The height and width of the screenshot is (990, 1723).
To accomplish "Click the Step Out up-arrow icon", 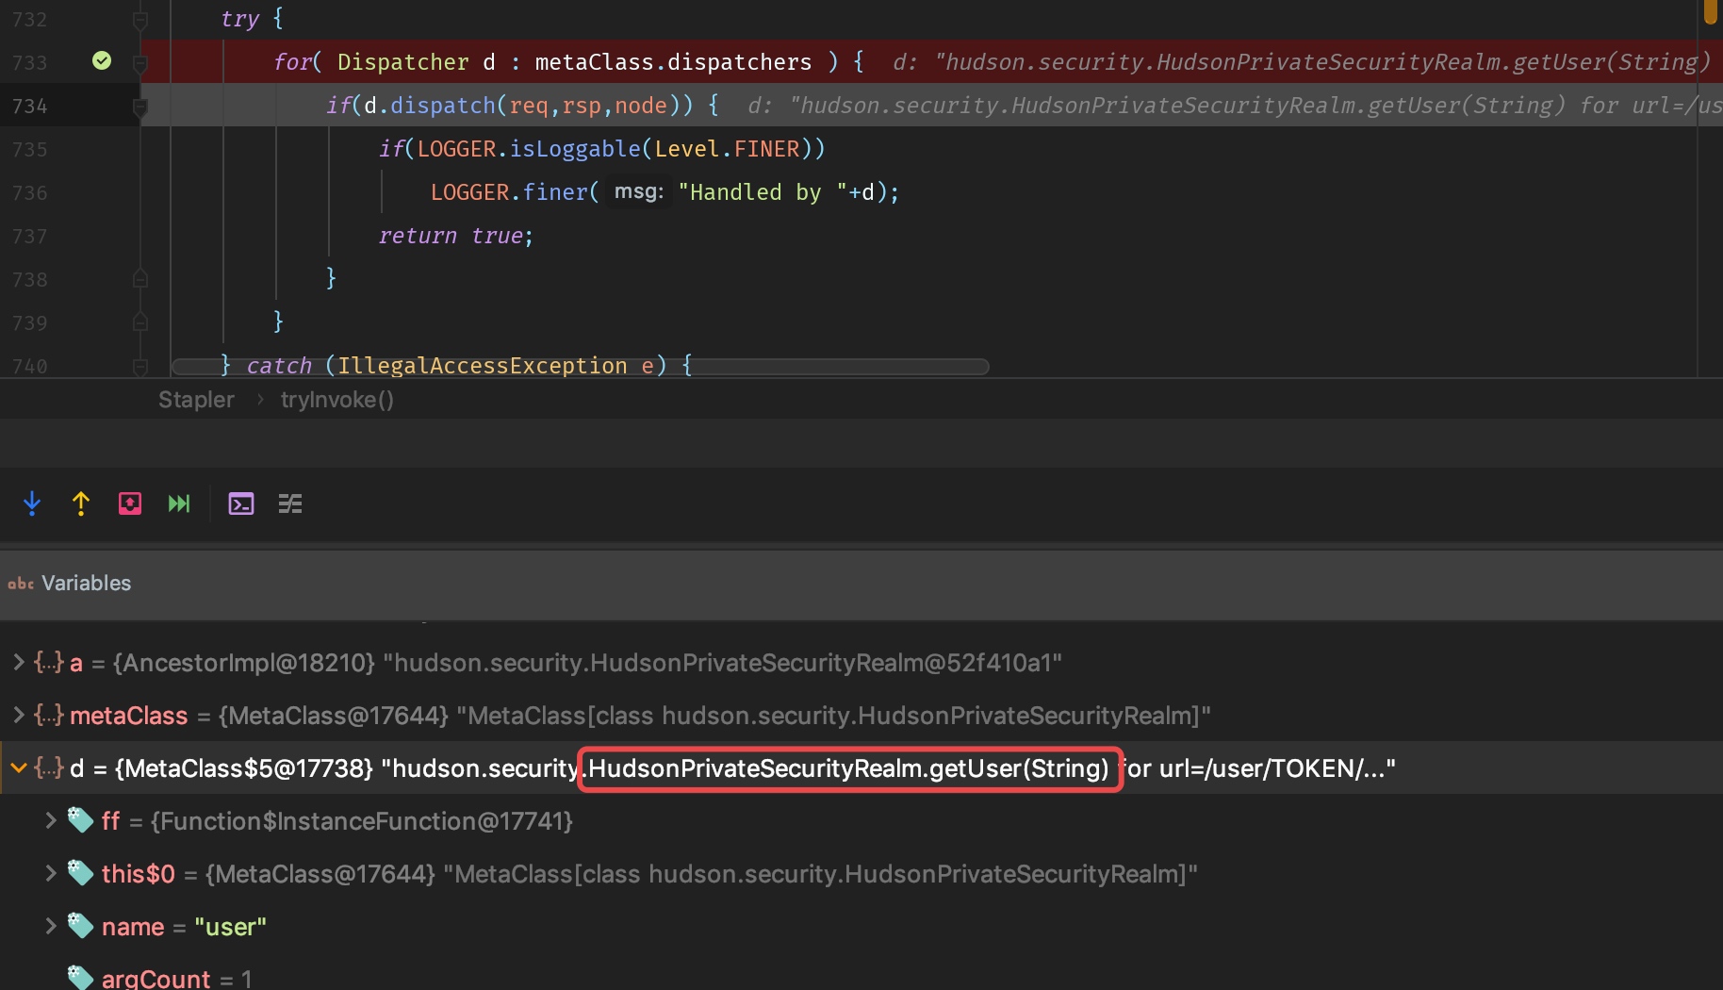I will coord(81,503).
